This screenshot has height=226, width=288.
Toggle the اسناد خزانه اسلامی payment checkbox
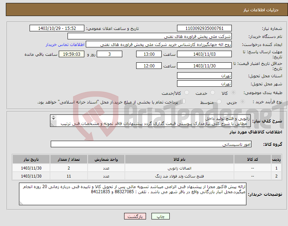coord(183,101)
